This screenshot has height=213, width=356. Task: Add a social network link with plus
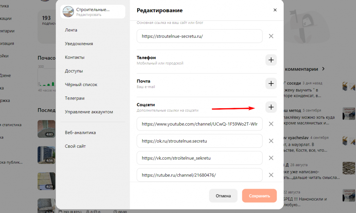(x=271, y=107)
